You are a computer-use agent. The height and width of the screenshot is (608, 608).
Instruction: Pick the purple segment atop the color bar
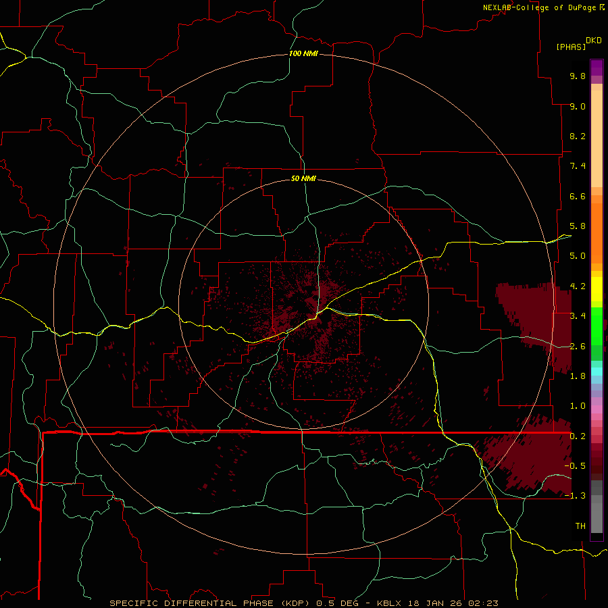click(597, 68)
